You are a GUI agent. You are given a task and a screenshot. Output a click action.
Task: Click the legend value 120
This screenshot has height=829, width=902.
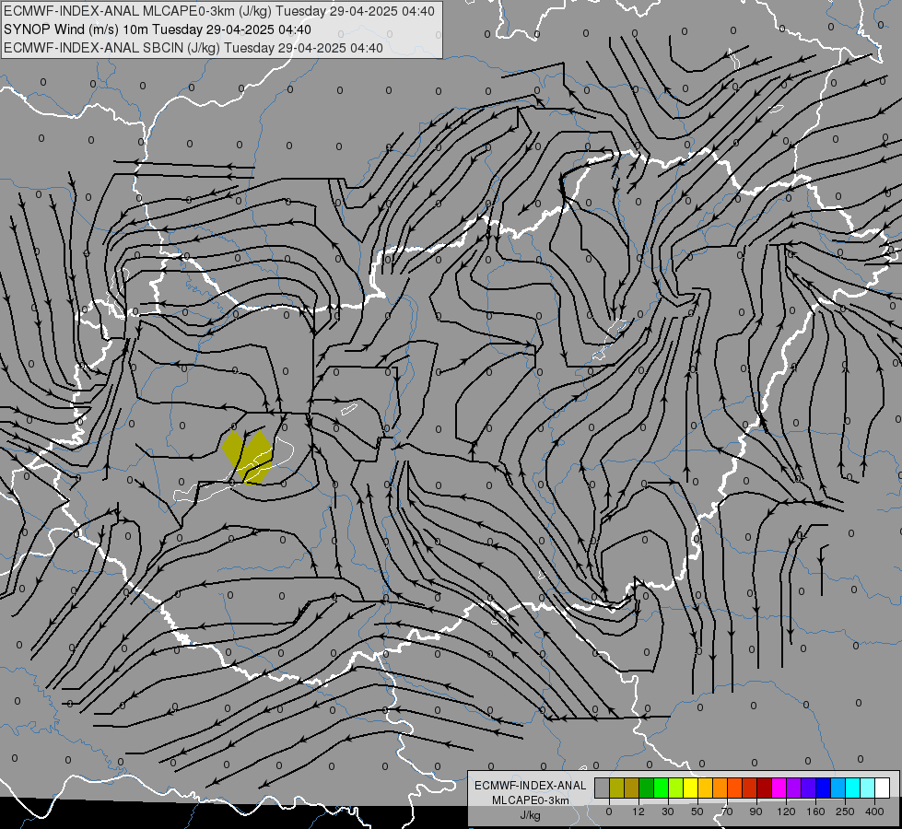coord(786,811)
